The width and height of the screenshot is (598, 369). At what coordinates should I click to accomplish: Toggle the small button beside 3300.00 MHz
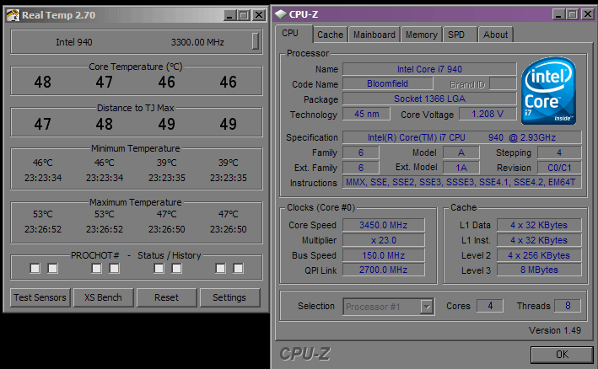coord(256,41)
